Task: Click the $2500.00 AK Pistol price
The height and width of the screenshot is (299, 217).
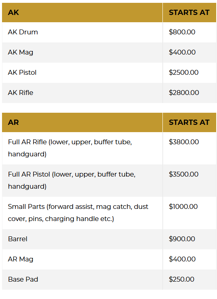Action: tap(183, 72)
